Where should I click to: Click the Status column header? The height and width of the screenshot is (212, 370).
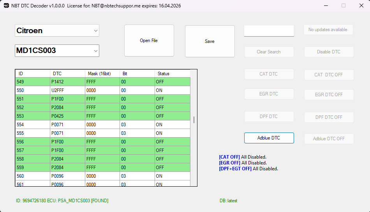click(173, 74)
